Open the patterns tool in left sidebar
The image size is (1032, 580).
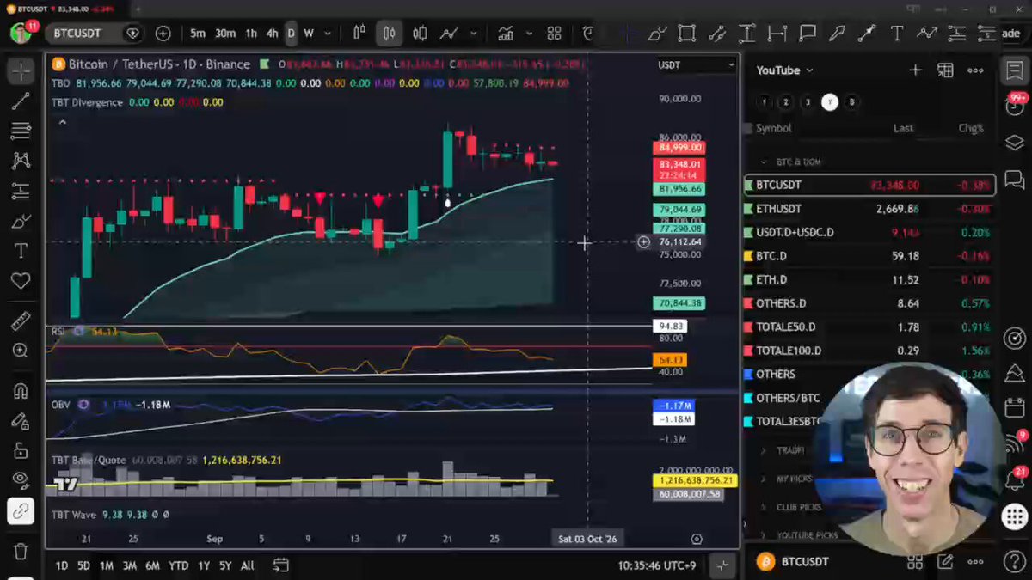[21, 161]
